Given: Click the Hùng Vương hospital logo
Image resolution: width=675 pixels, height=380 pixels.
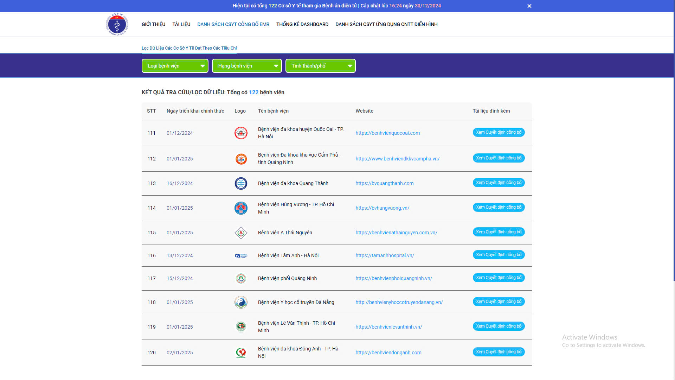Looking at the screenshot, I should click(241, 208).
